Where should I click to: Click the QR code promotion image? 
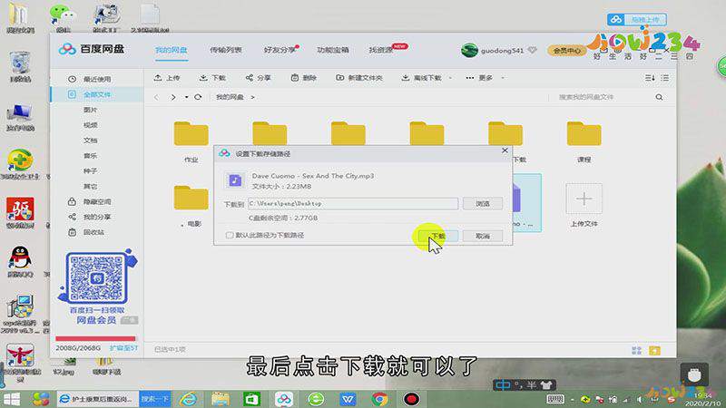coord(97,278)
